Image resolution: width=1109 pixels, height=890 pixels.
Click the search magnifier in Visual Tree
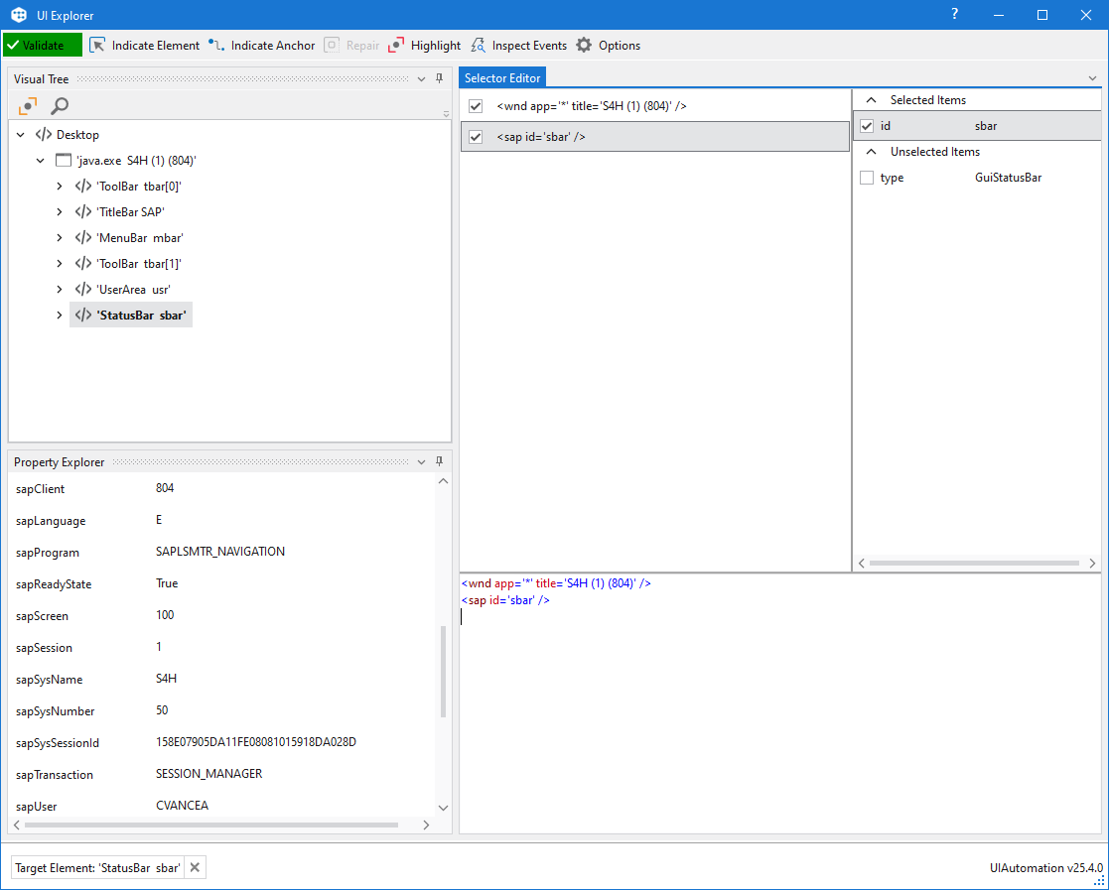[59, 105]
